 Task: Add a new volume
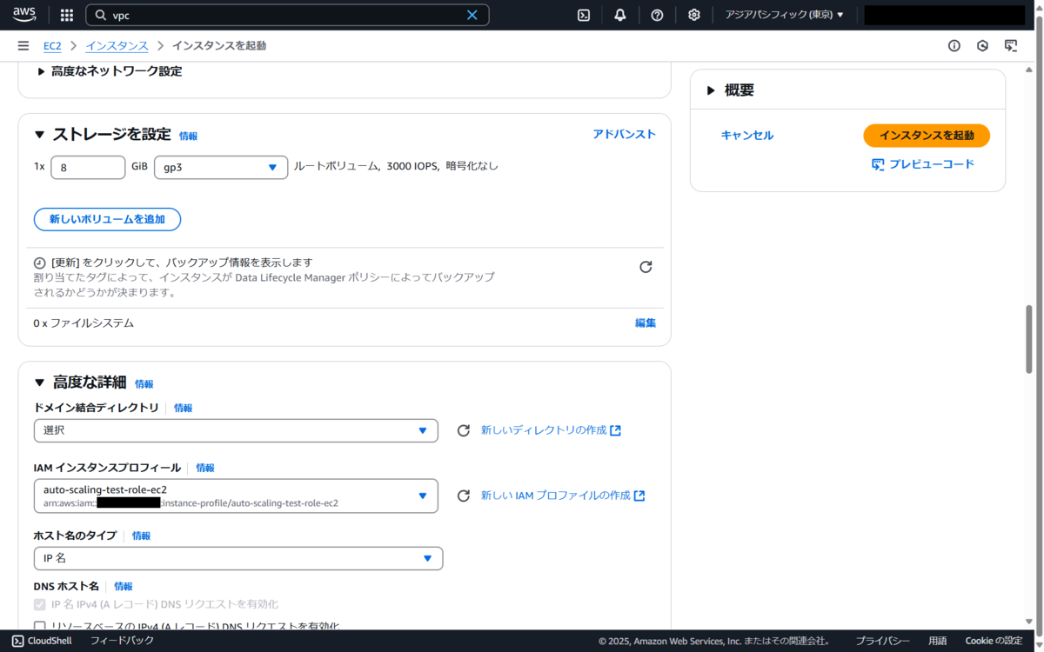click(x=107, y=219)
